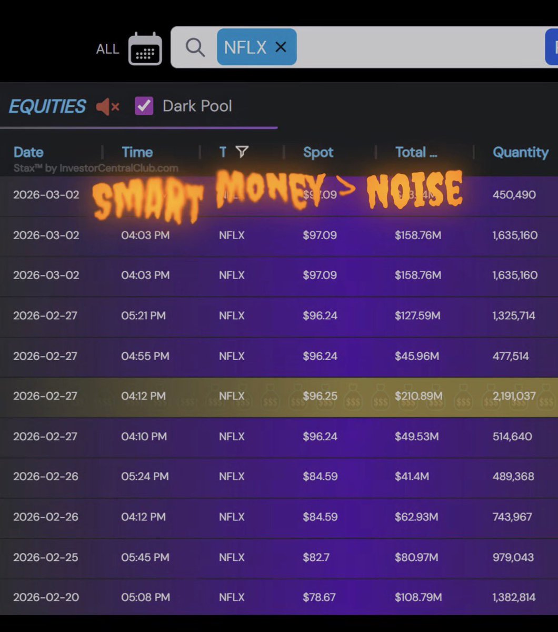558x632 pixels.
Task: Click the $45.96M total cell
Action: pos(416,356)
